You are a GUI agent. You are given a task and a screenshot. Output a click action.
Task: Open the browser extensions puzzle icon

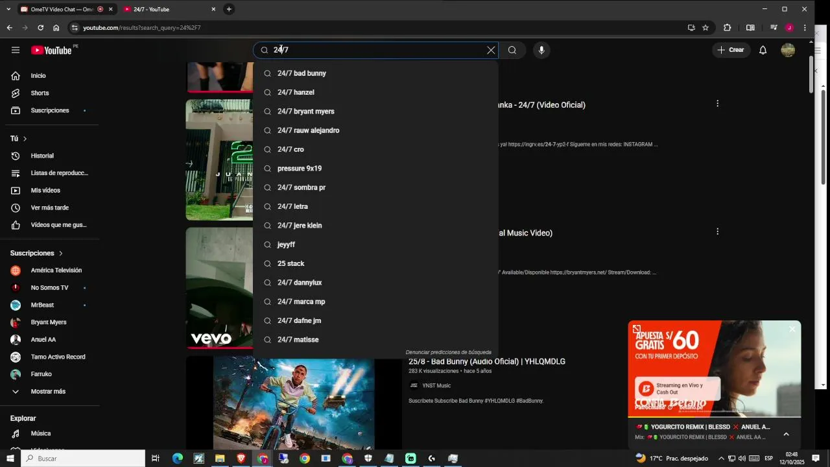[x=727, y=28]
